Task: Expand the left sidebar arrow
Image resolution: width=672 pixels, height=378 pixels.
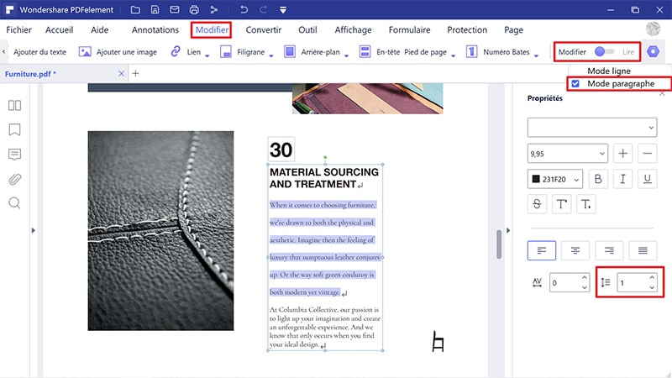Action: (x=34, y=230)
